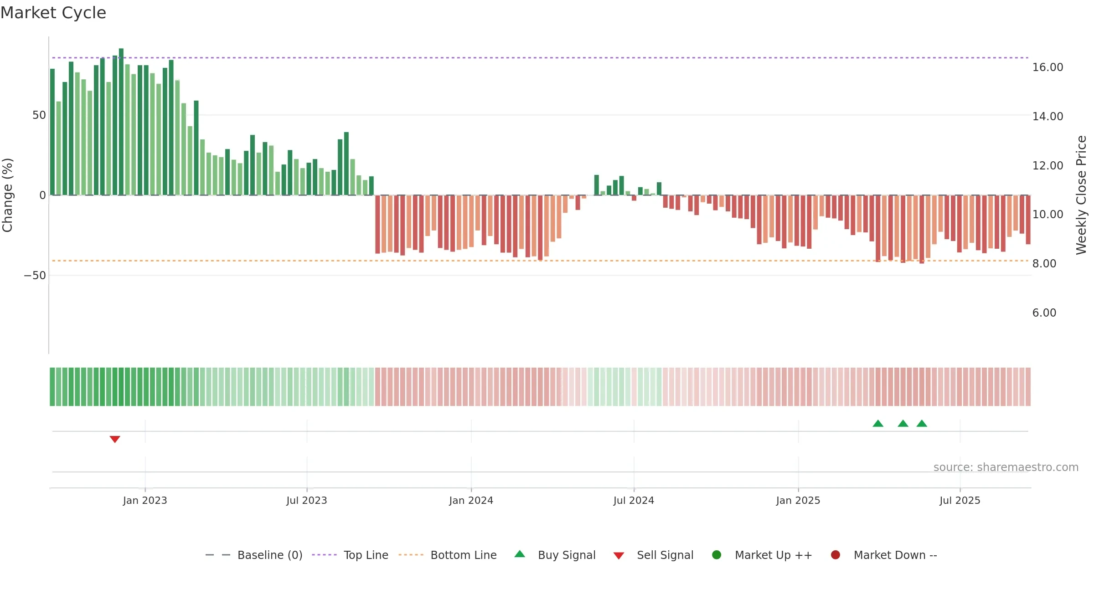Toggle the Buy Signal legend entry
Viewport: 1094px width, 615px height.
point(555,555)
